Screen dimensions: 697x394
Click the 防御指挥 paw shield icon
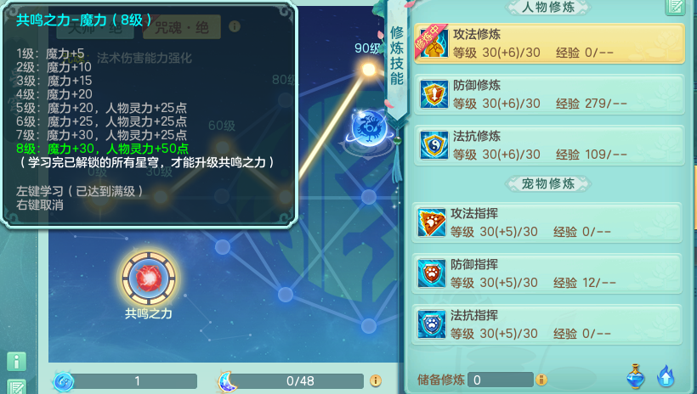[x=431, y=273]
